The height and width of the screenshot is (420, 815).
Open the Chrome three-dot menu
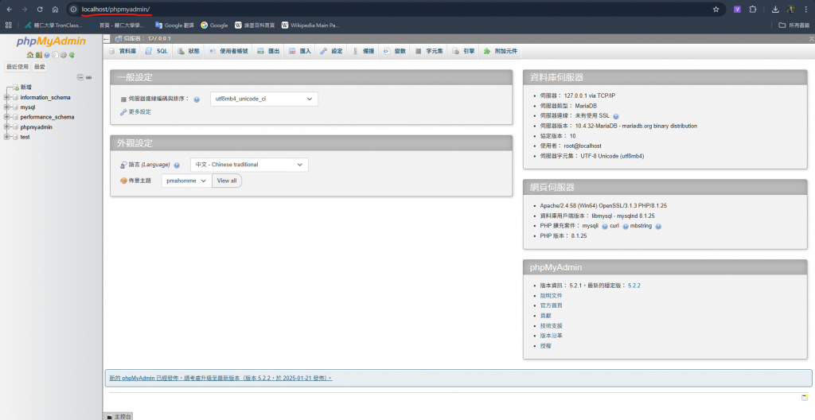(x=805, y=10)
